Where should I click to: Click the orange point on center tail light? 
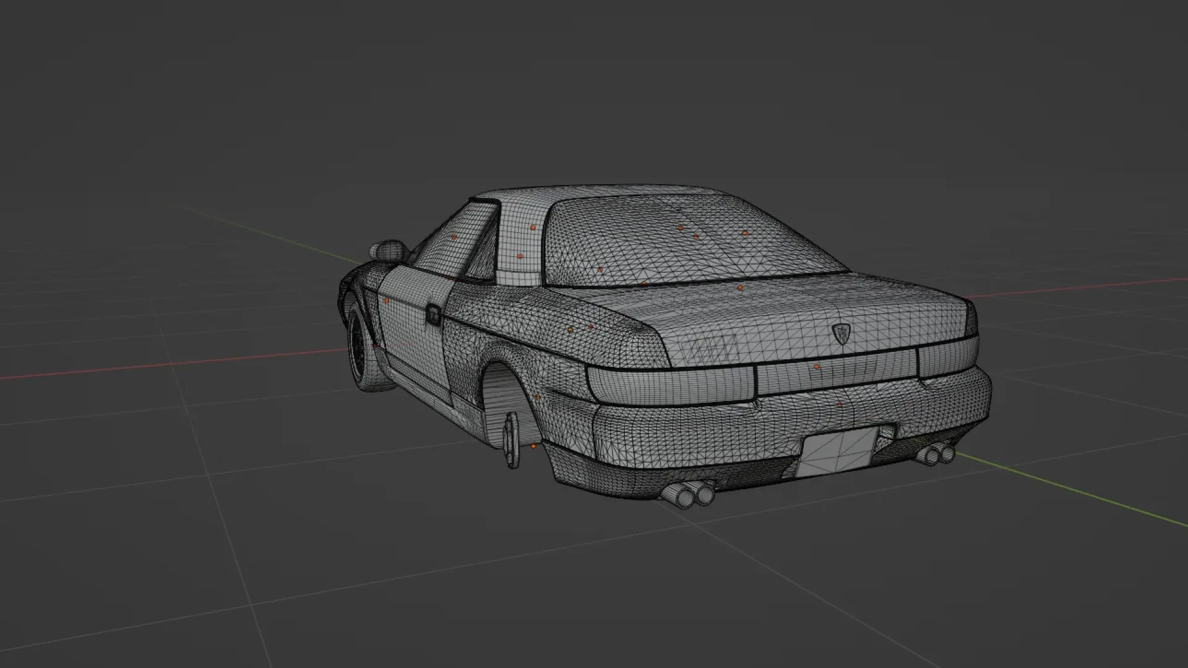point(817,367)
